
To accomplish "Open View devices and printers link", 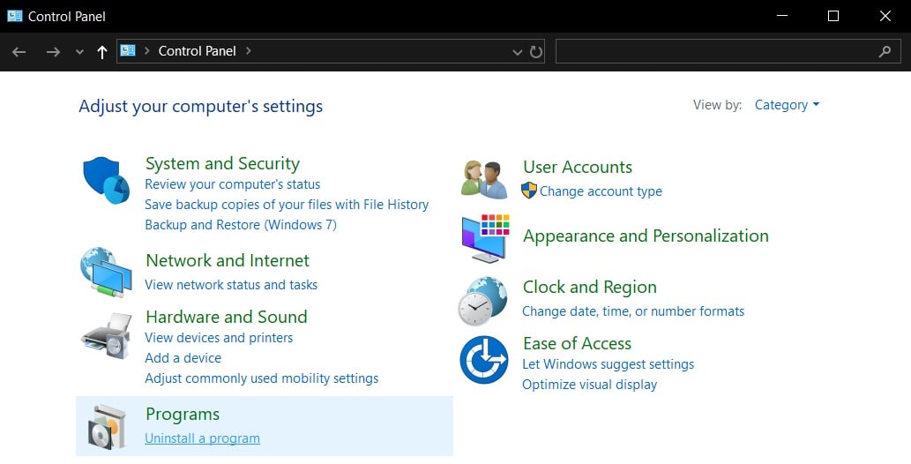I will [x=219, y=338].
